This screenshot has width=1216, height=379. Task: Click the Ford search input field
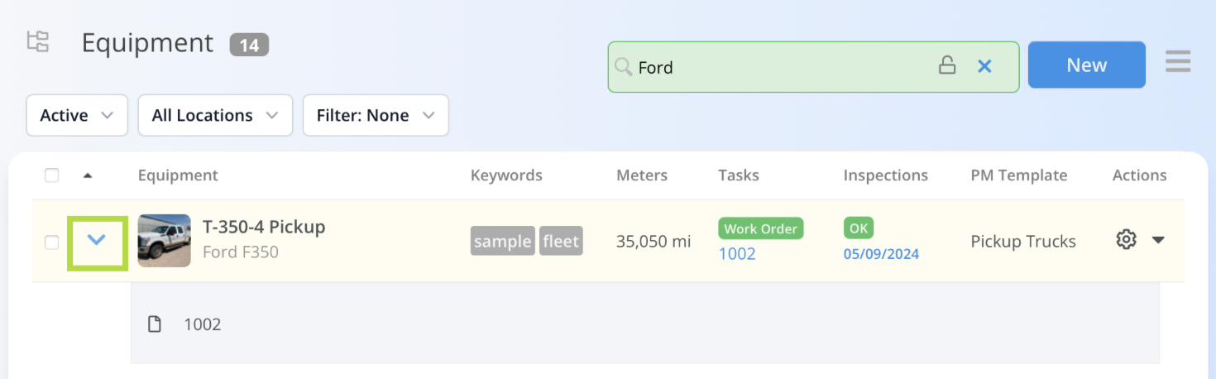click(778, 67)
